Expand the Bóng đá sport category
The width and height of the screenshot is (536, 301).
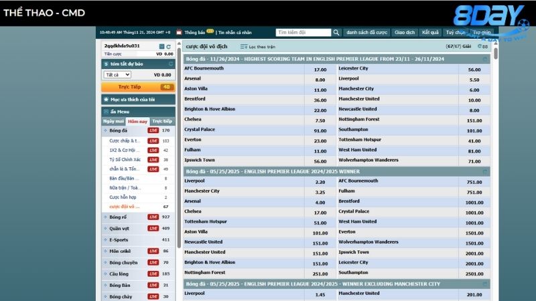(105, 130)
